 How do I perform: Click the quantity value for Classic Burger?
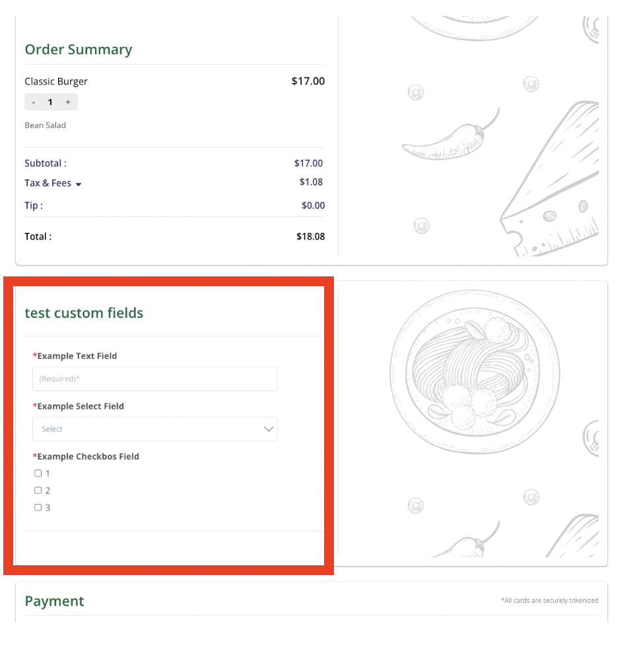click(50, 102)
